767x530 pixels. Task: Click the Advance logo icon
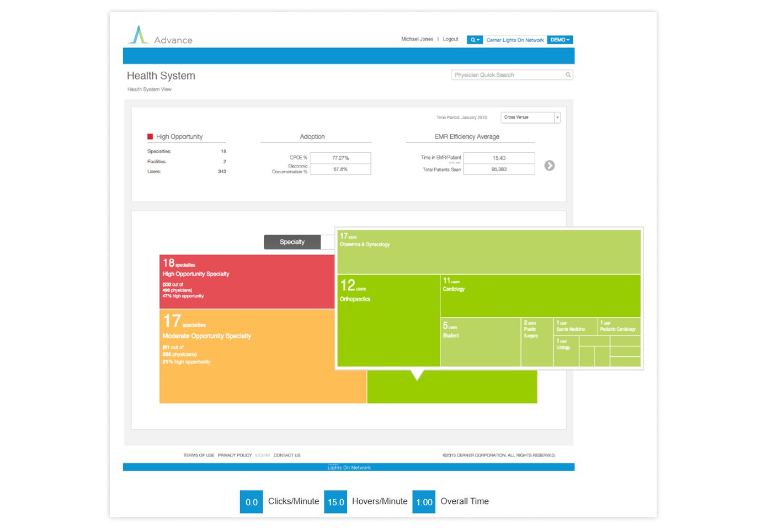click(x=139, y=34)
